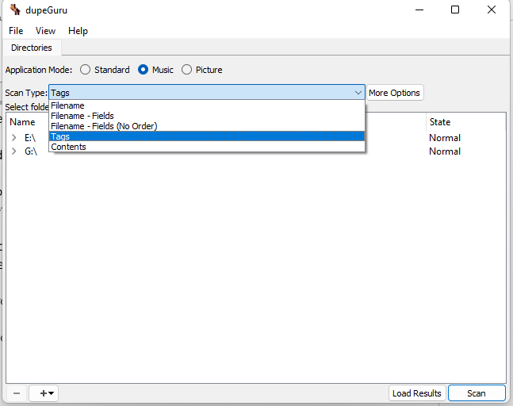513x406 pixels.
Task: Open the Help menu
Action: coord(78,31)
